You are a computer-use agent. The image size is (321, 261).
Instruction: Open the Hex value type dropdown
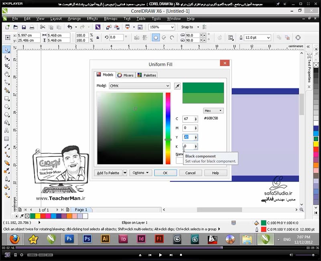[x=213, y=111]
